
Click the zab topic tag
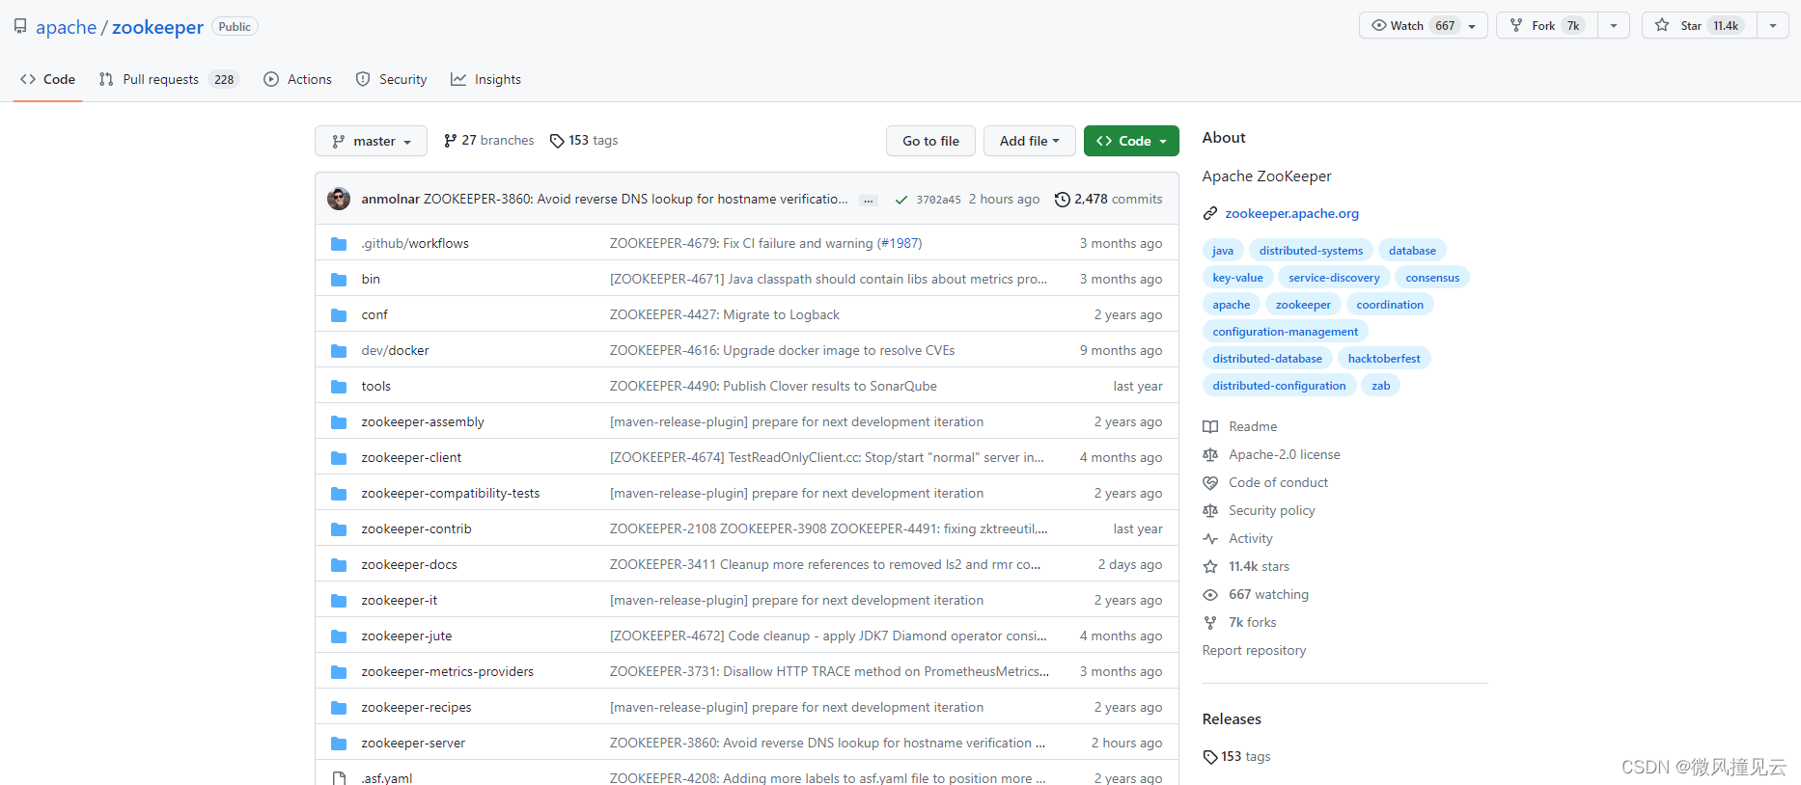click(1381, 386)
